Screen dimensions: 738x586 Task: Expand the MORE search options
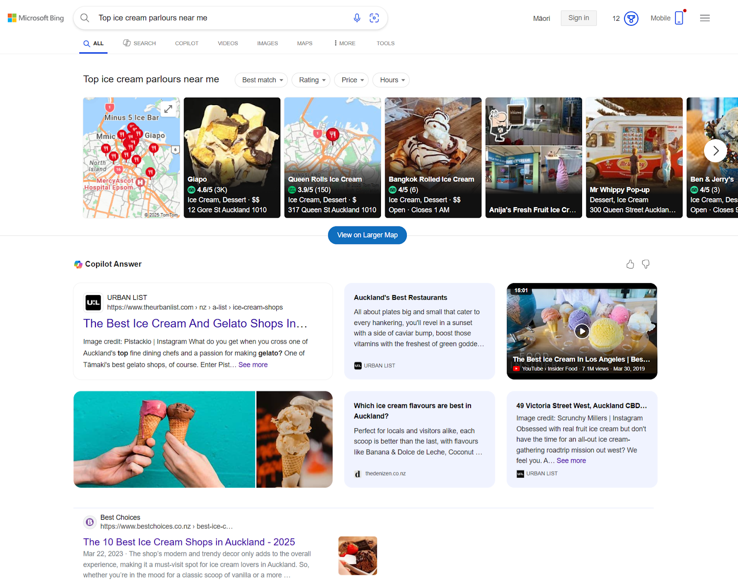[345, 43]
